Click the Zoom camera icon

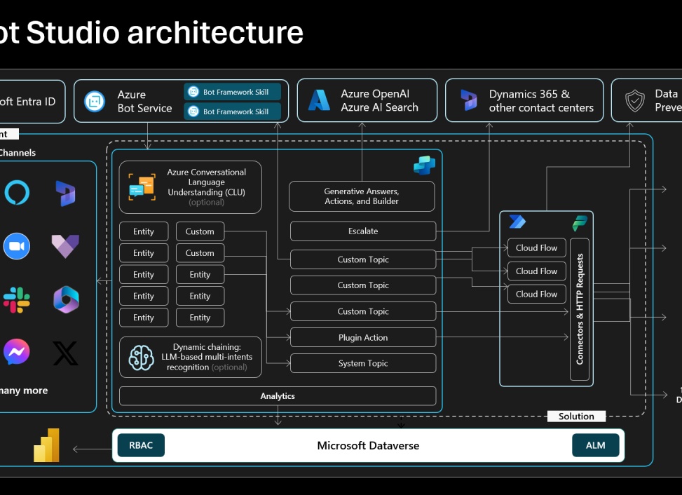coord(17,246)
